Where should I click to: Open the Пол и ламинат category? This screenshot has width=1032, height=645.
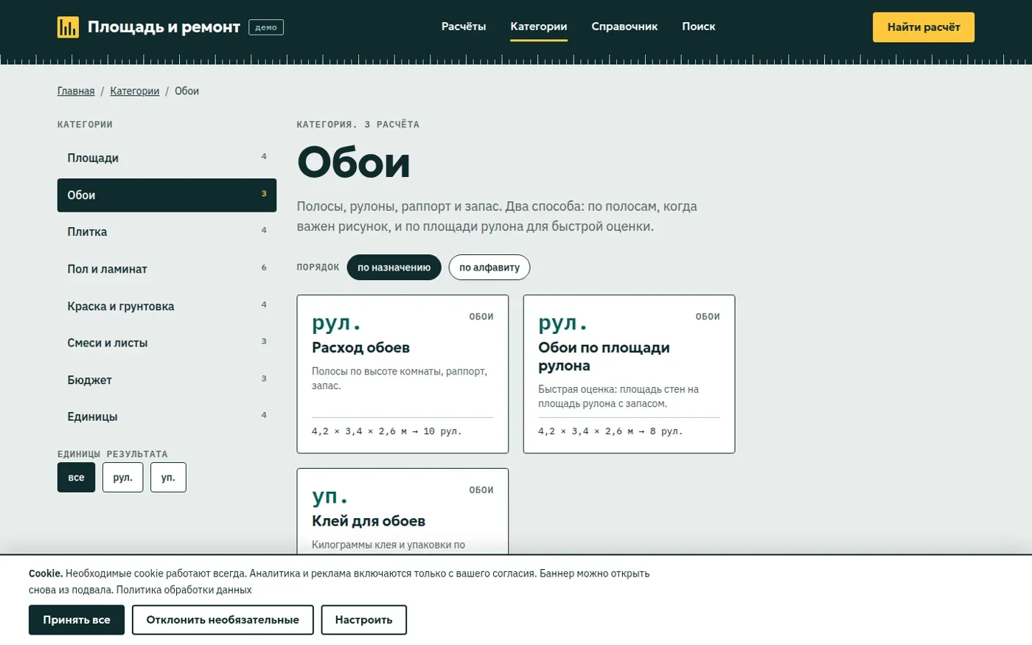[x=167, y=269]
